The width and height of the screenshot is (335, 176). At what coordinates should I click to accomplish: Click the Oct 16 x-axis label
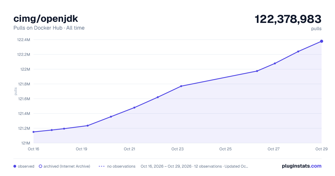click(33, 149)
